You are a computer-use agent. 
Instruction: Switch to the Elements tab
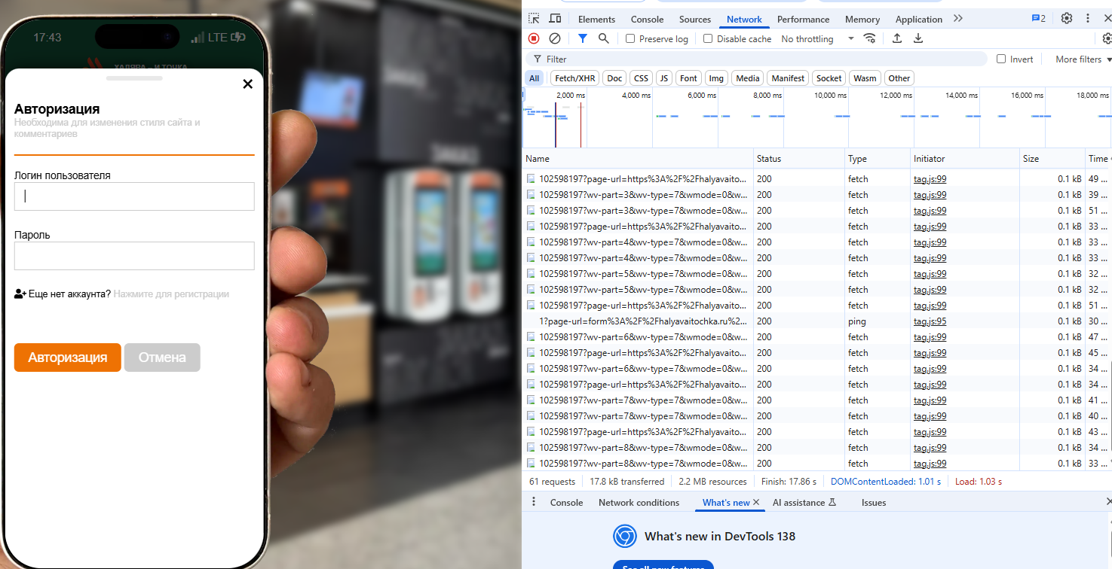point(596,20)
